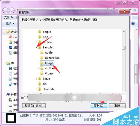Expand the Ulead.dat folder node

36,89
